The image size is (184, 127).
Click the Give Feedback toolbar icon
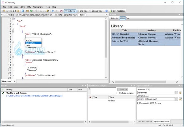117,11
